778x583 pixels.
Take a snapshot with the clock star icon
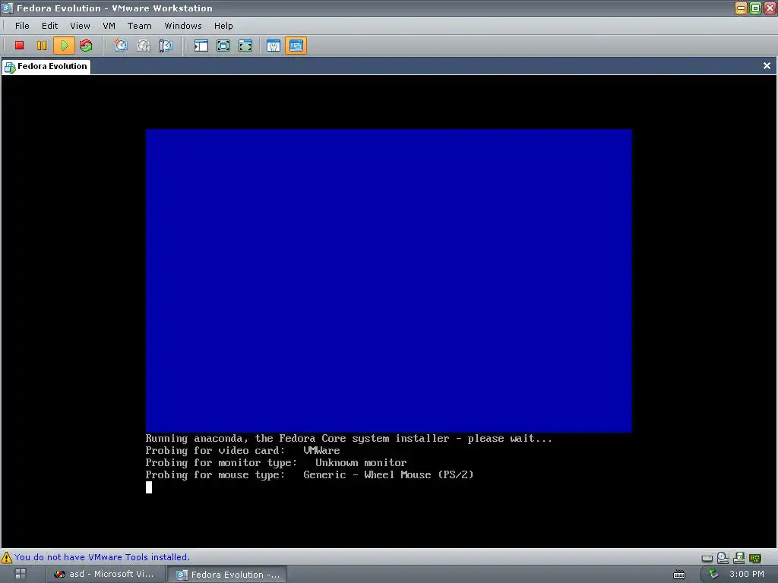pos(121,46)
